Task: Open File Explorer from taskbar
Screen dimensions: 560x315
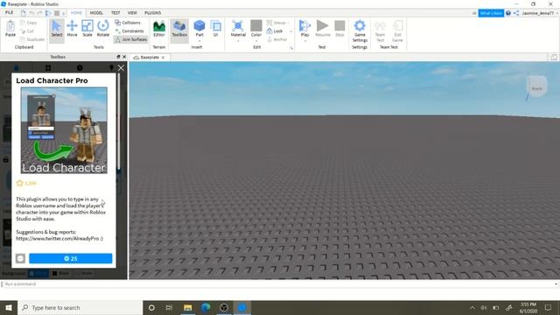Action: [x=187, y=307]
